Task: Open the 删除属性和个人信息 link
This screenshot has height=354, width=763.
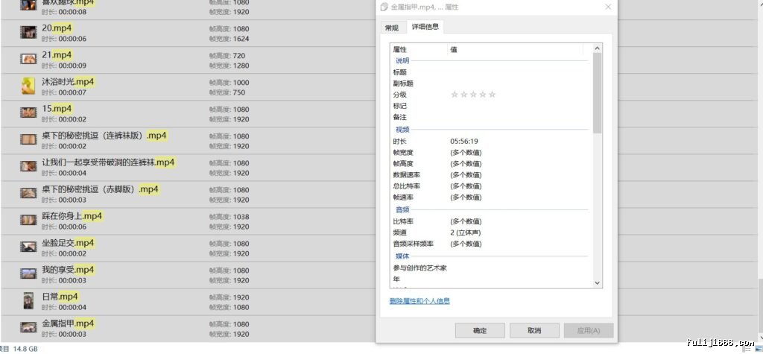Action: pos(420,301)
